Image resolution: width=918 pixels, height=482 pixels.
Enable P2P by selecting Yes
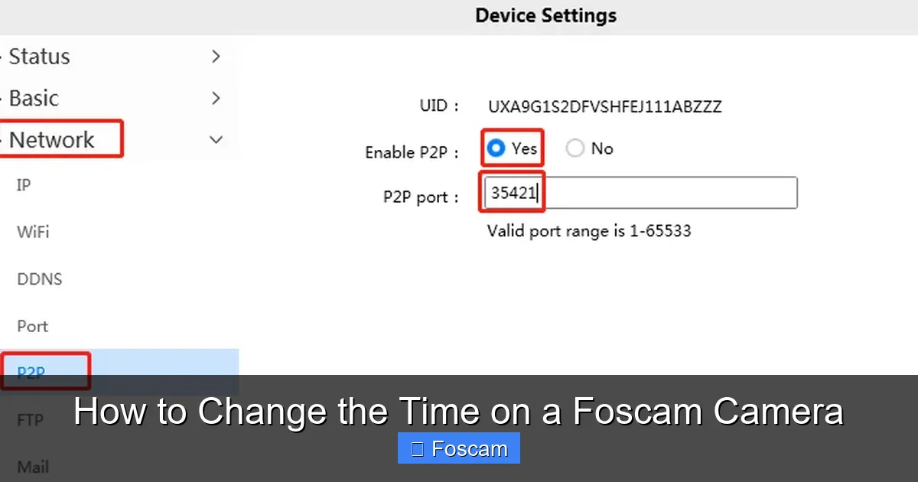point(495,148)
